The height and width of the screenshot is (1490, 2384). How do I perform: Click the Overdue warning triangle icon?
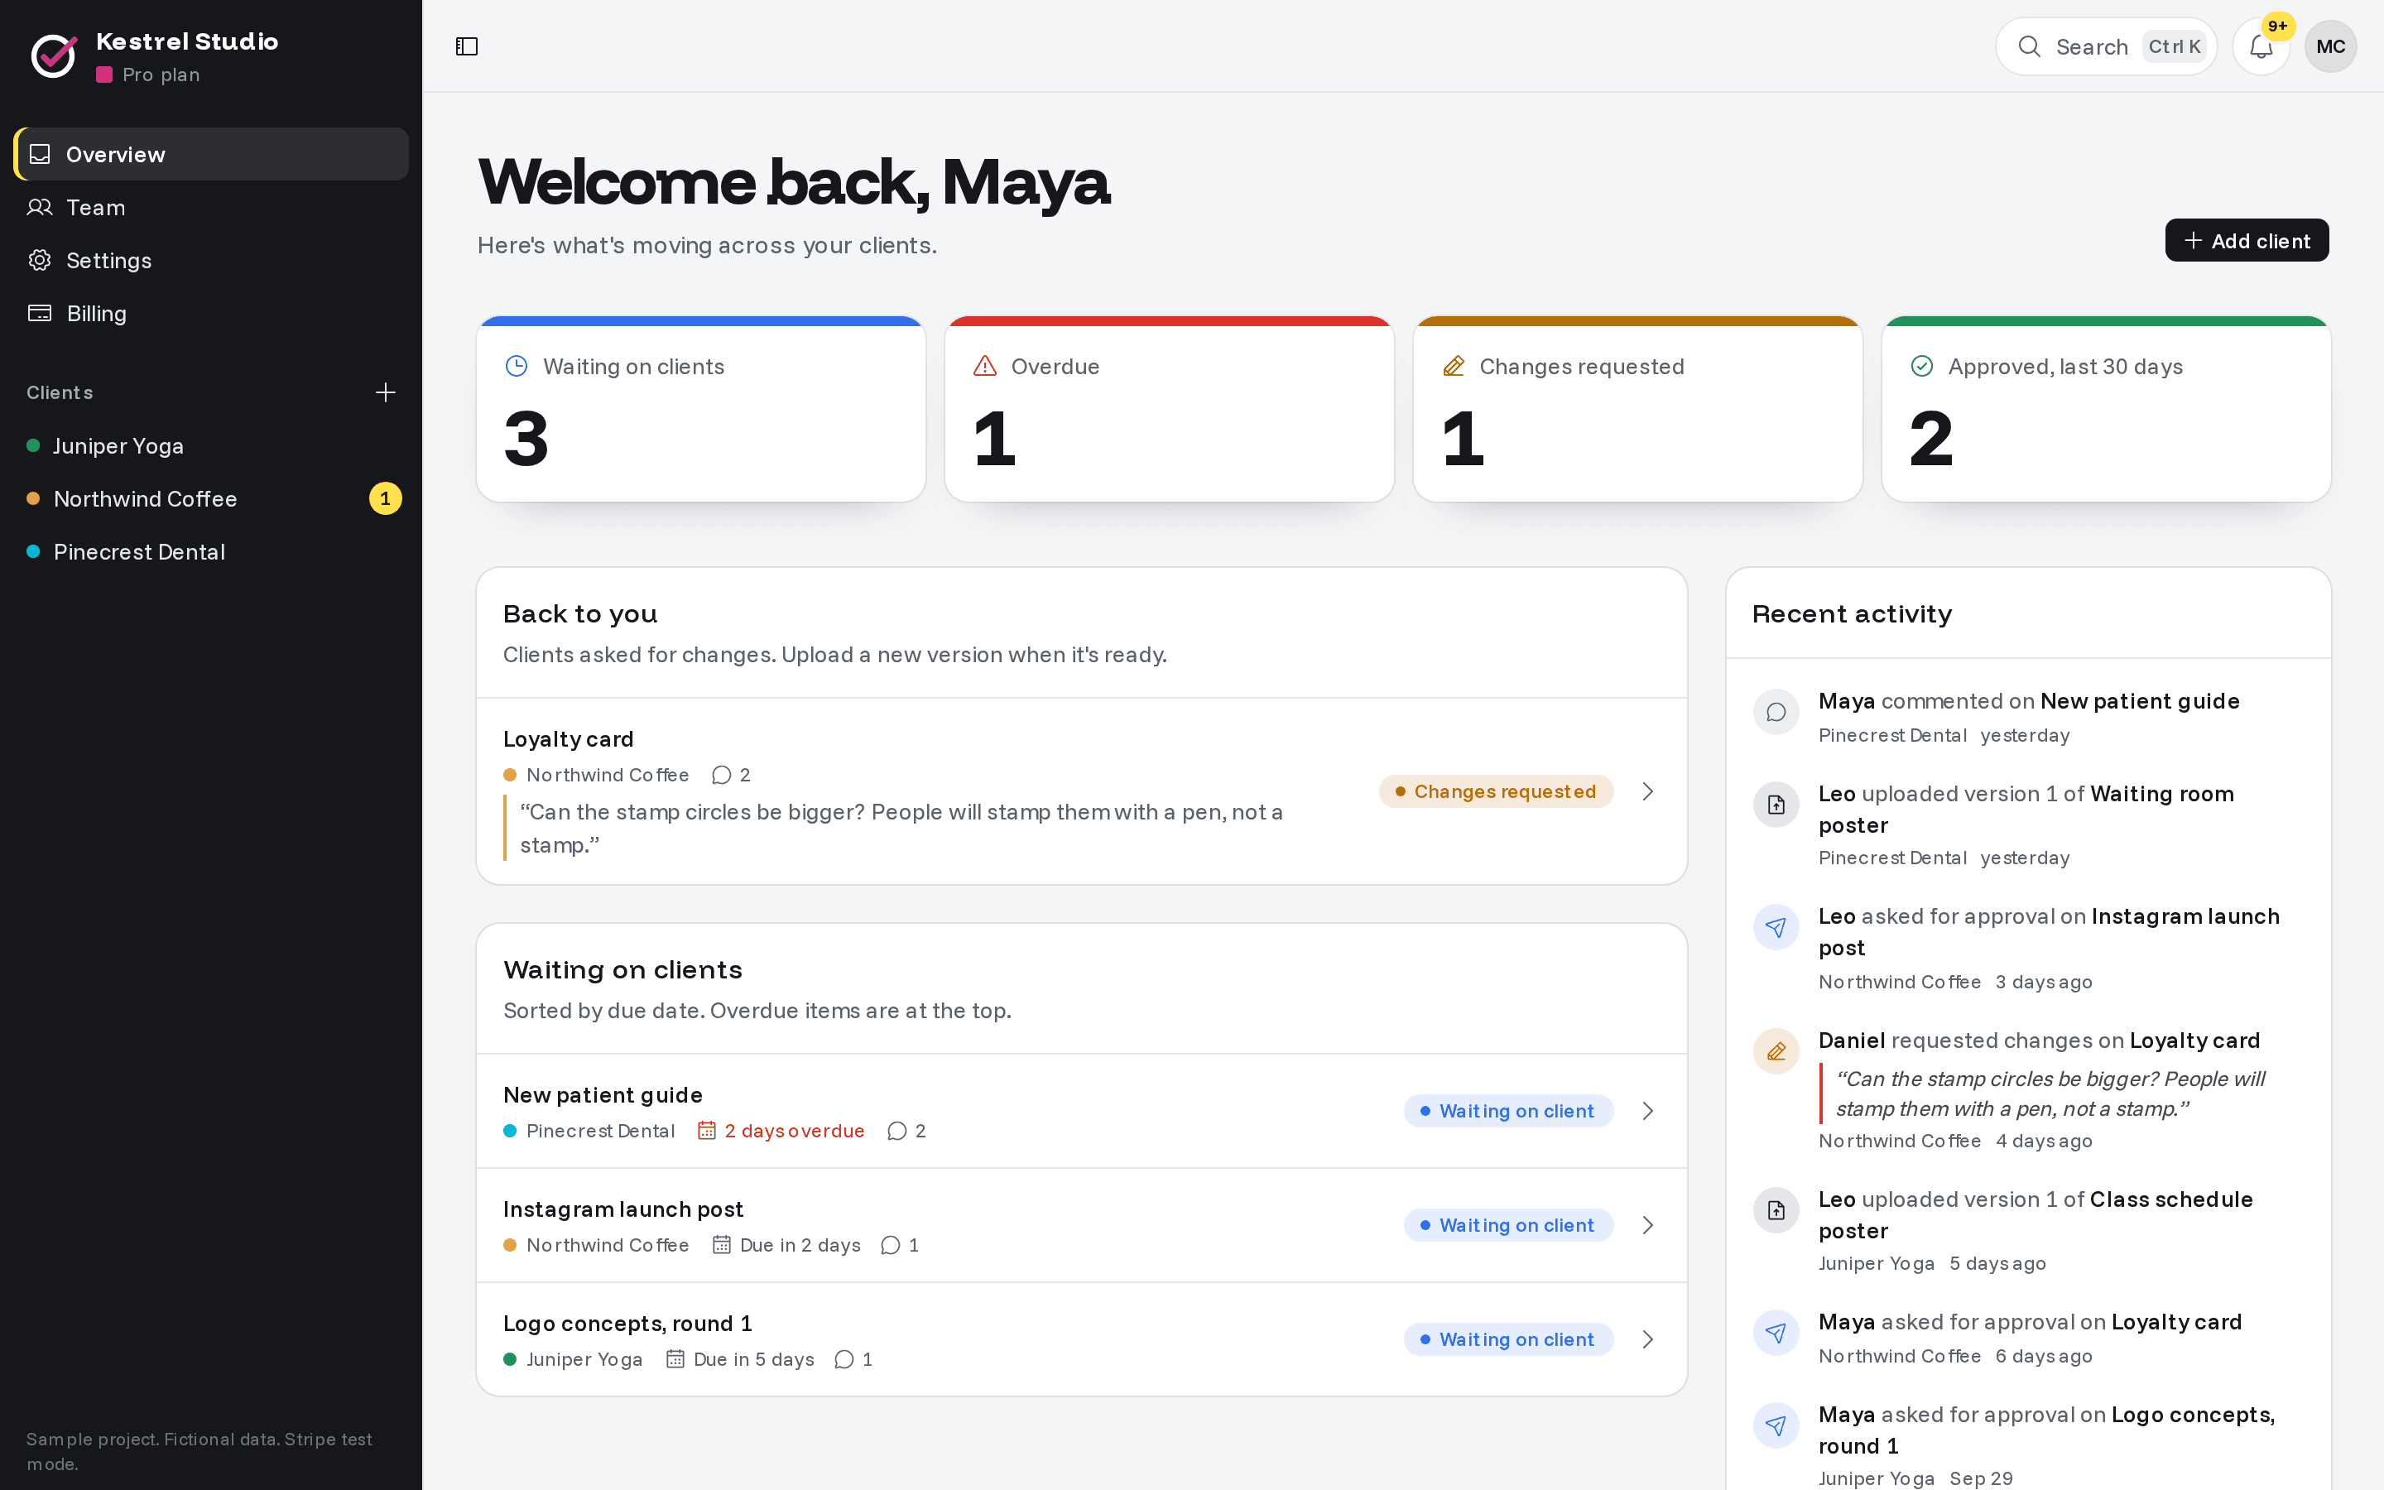click(984, 367)
